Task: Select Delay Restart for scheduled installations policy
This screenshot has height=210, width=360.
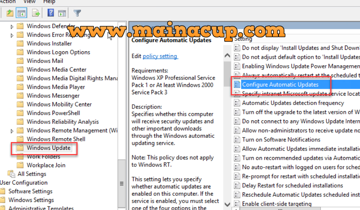Action: 292,185
